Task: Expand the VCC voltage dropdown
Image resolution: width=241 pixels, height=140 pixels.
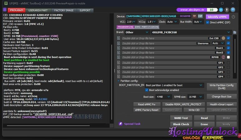Action: 133,22
